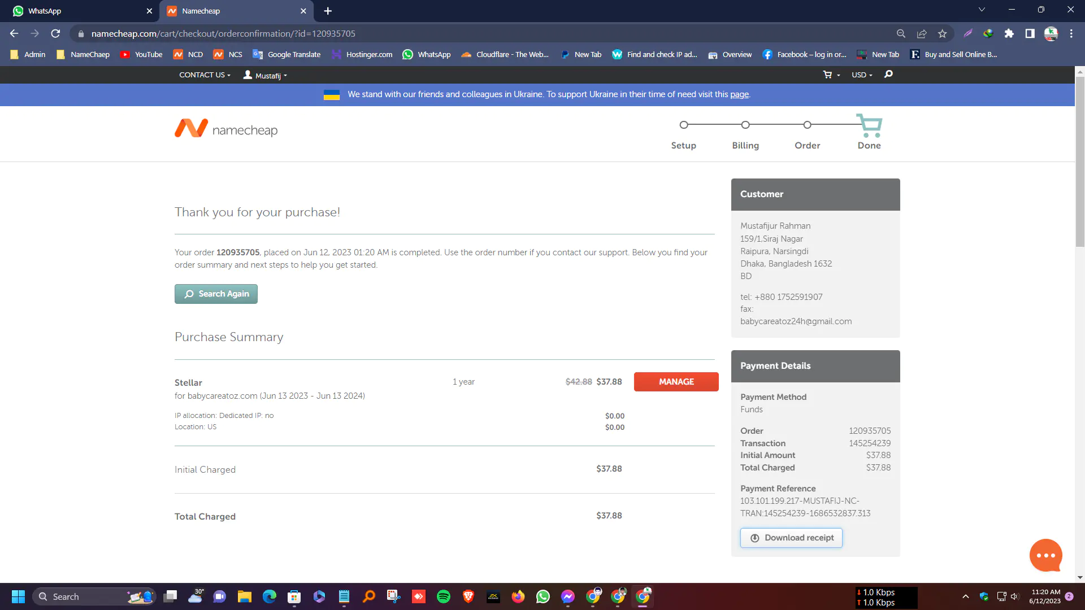Open File Explorer from taskbar
Screen dimensions: 1085x610
point(244,596)
